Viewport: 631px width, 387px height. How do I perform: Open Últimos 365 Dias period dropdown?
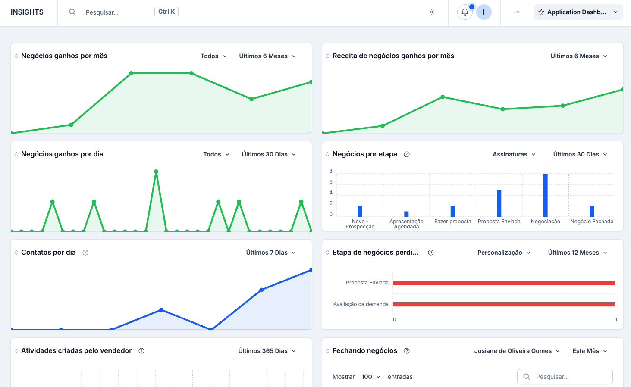point(267,351)
